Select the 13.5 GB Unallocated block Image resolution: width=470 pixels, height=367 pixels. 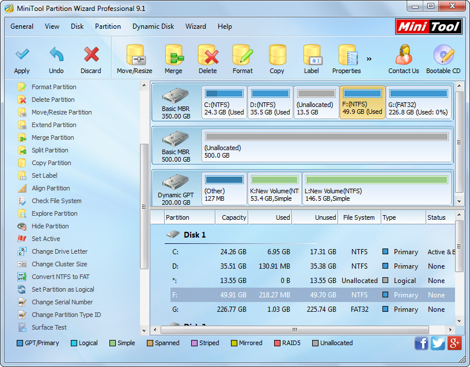tap(316, 102)
